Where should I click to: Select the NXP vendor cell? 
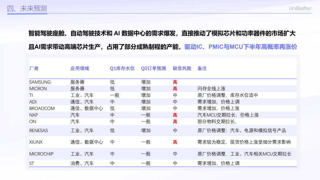click(x=33, y=115)
